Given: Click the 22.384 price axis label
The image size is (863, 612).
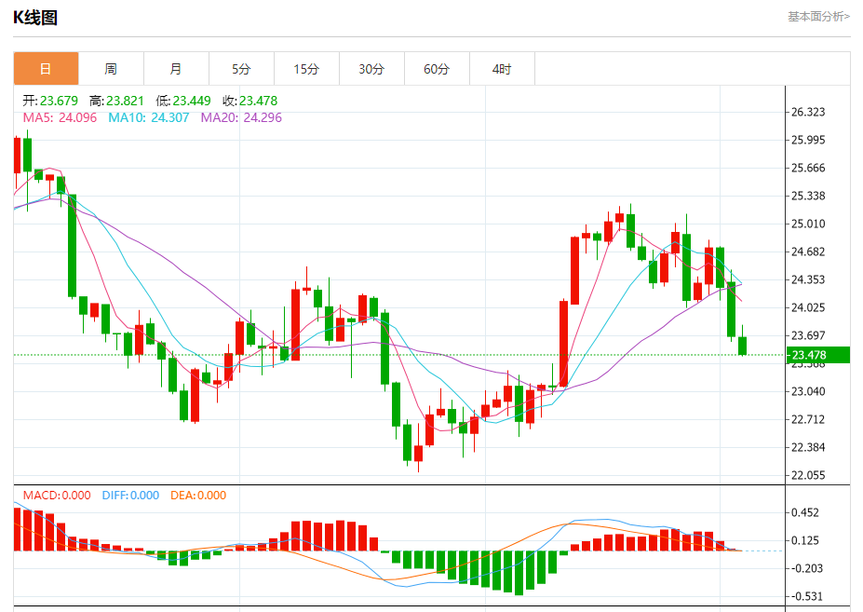Looking at the screenshot, I should click(x=808, y=447).
